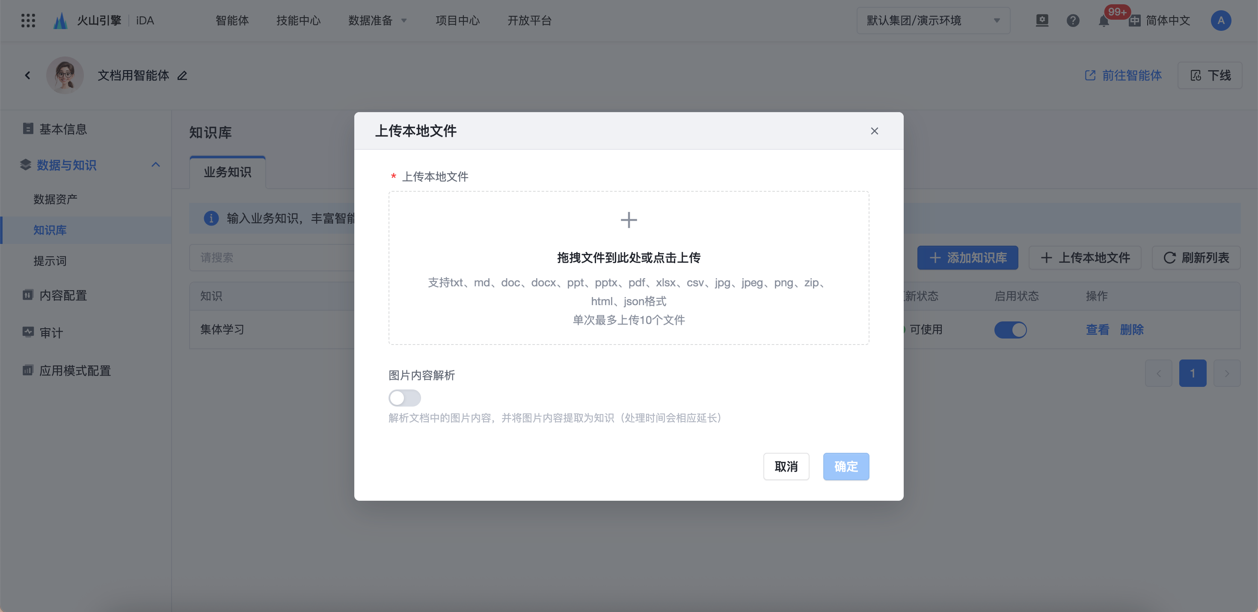Collapse the 数据与知识 section
This screenshot has height=612, width=1258.
(x=156, y=165)
